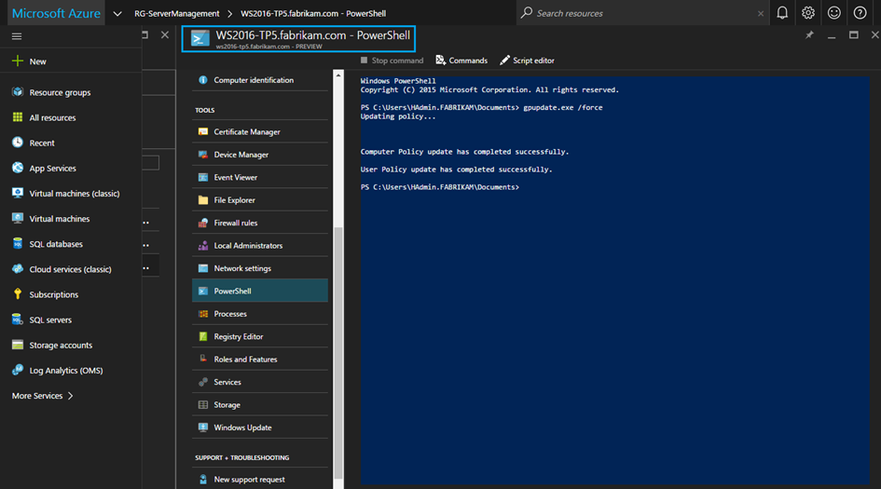Expand the Microsoft Azure dropdown chevron

(117, 13)
